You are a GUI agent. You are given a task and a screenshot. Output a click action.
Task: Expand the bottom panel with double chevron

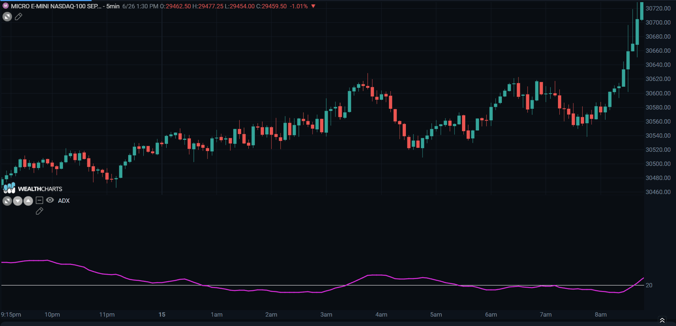pos(662,320)
